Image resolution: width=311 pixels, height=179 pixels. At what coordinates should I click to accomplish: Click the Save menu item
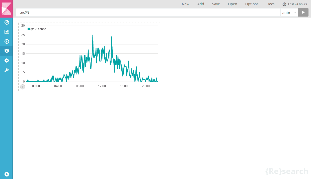[216, 4]
